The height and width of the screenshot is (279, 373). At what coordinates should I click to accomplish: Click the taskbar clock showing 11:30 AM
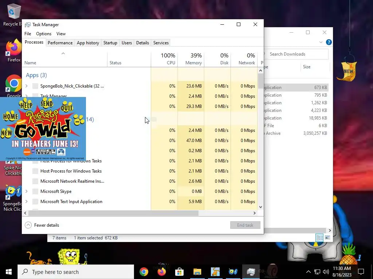(x=342, y=272)
